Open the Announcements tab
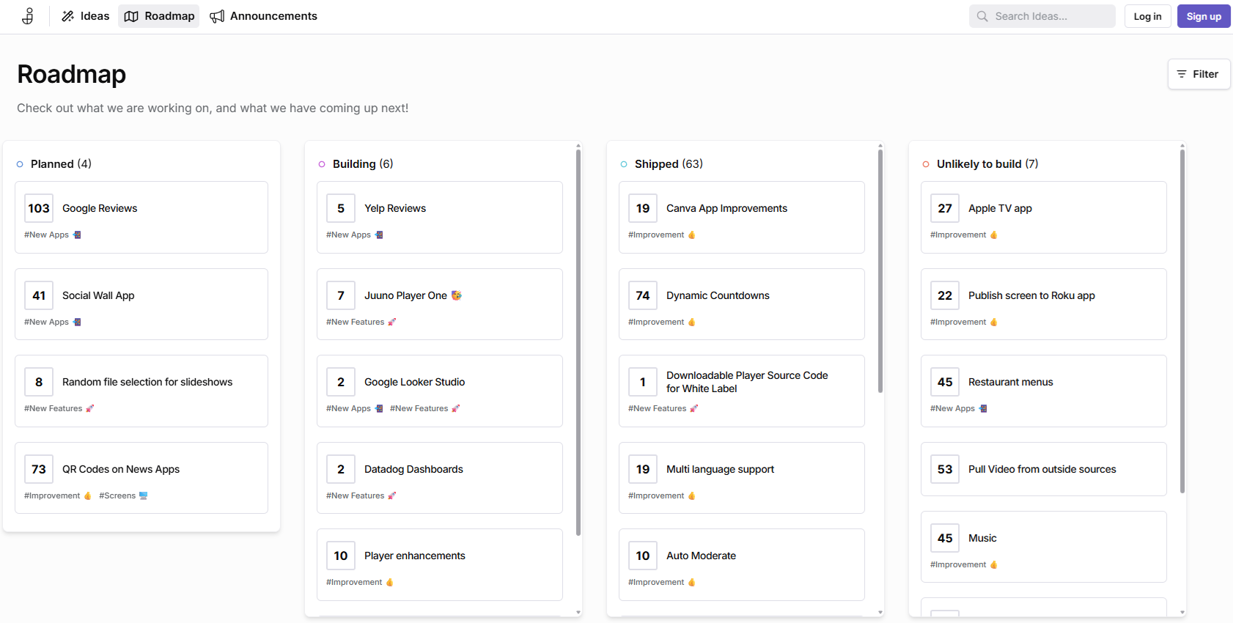Screen dimensions: 1233x623 (263, 16)
